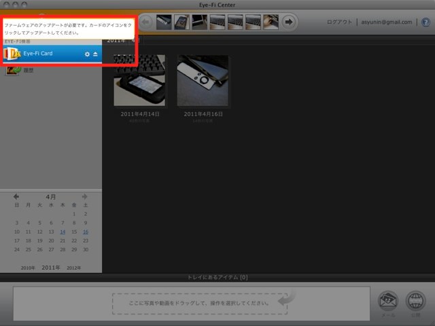
Task: Select the last filmstrip thumbnail with hand
Action: pyautogui.click(x=271, y=22)
